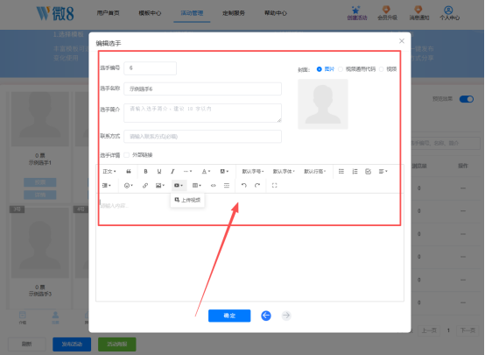Screen dimensions: 485x355
Task: Click the 上一页 pagination button
Action: pyautogui.click(x=428, y=330)
